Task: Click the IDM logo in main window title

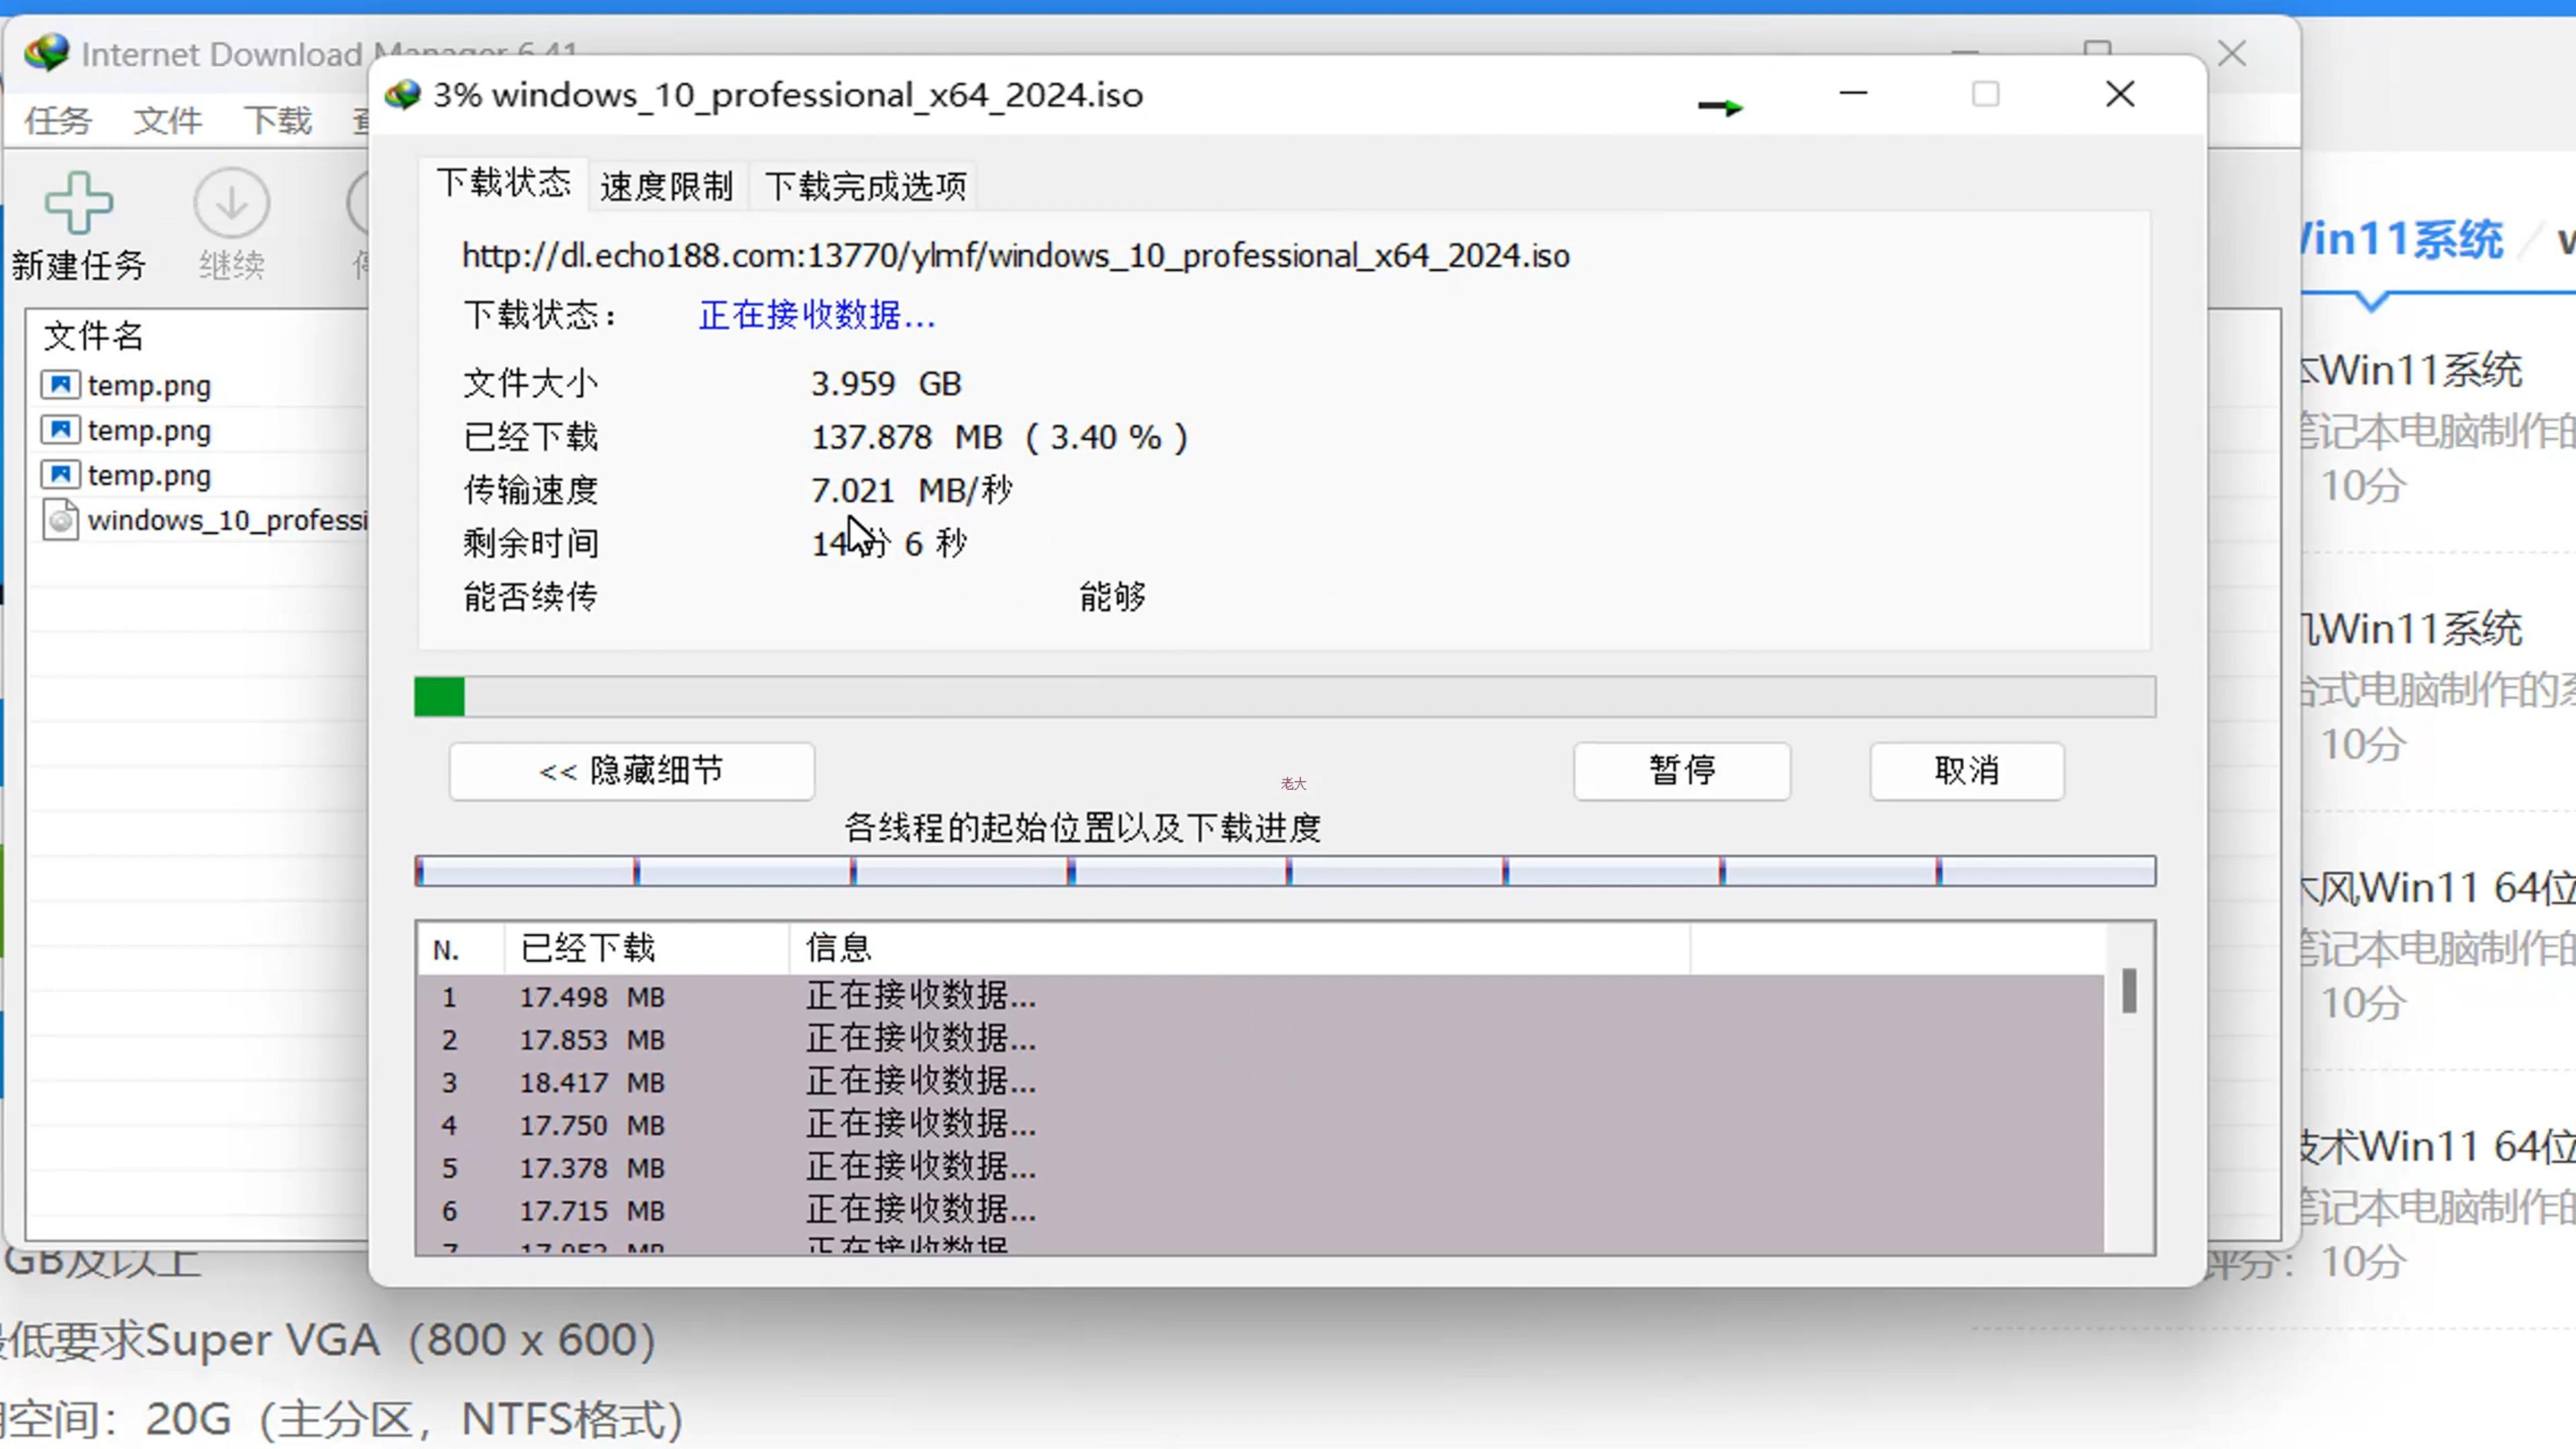Action: (47, 53)
